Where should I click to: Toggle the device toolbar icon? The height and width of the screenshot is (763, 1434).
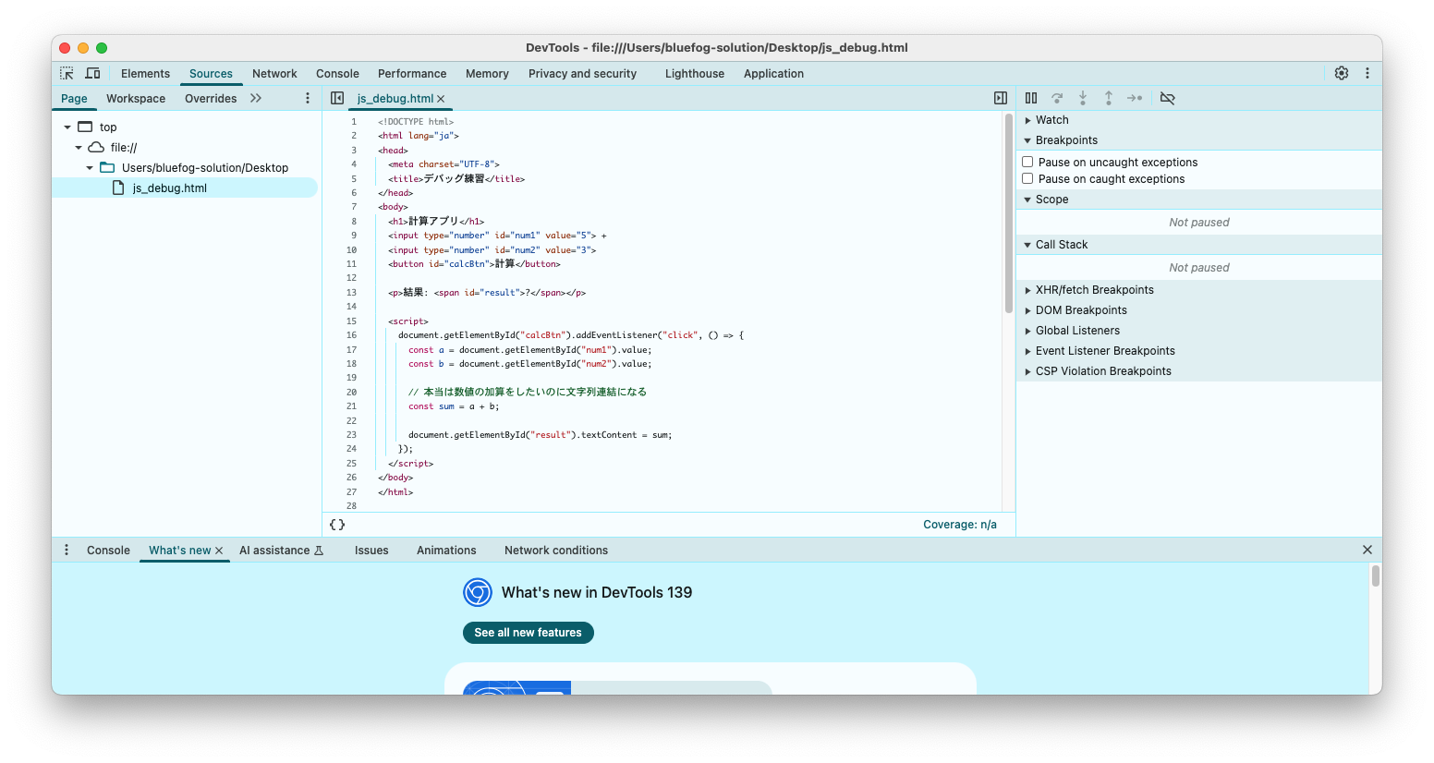[x=92, y=74]
